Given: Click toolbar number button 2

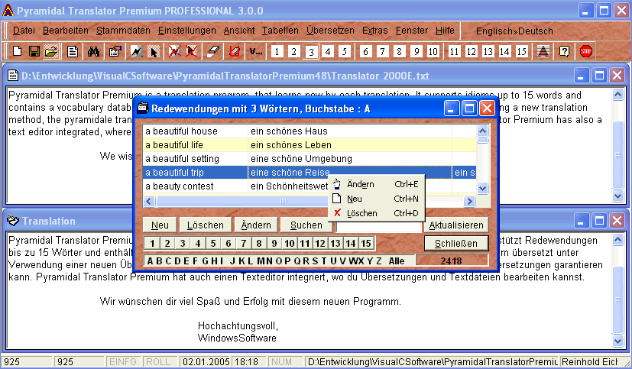Looking at the screenshot, I should point(293,51).
